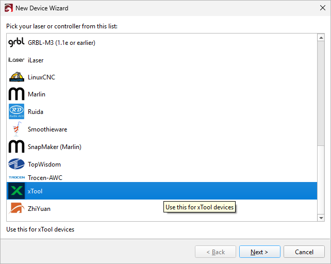Click the Cancel button

pos(304,252)
